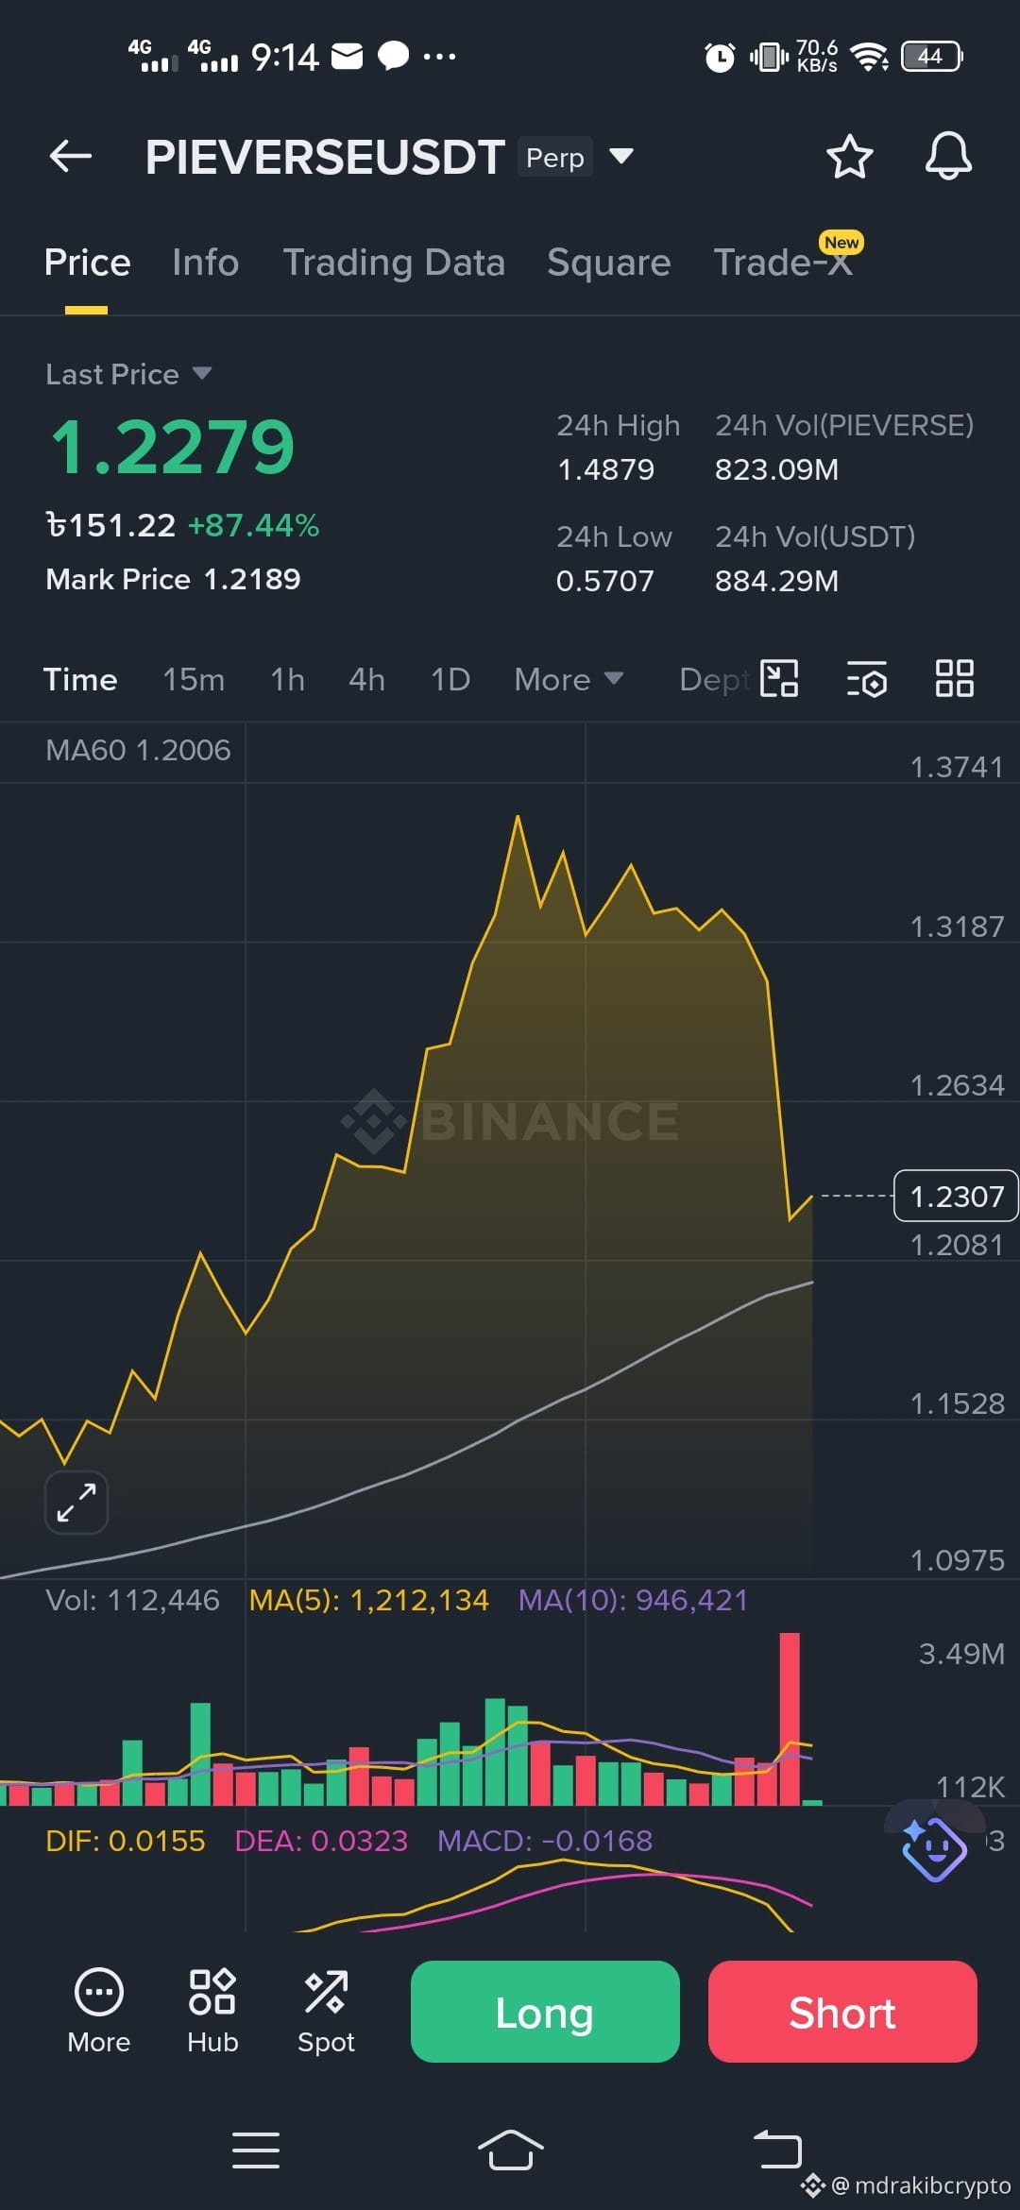Open price alert bell icon
The width and height of the screenshot is (1020, 2210).
(948, 157)
